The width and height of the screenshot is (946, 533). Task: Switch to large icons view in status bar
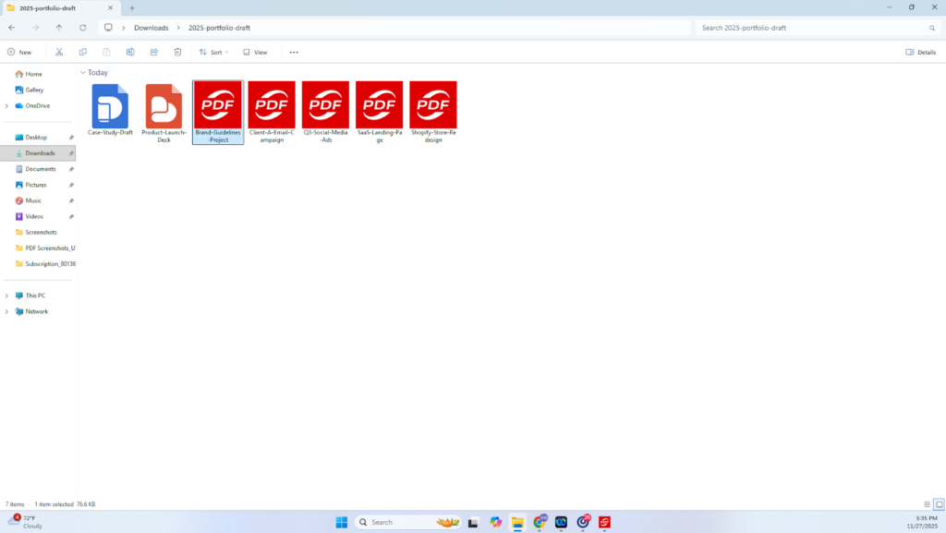click(x=939, y=504)
